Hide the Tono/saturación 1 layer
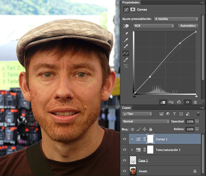 (125, 149)
